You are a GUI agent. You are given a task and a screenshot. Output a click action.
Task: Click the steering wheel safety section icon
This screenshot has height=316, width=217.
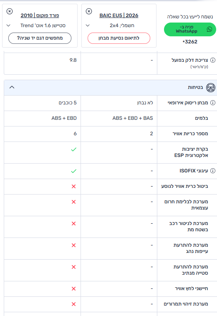click(211, 88)
